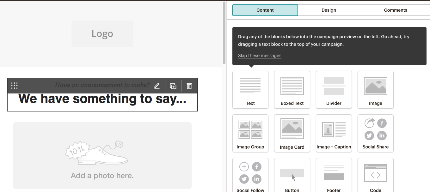
Task: Select the Text content block
Action: [x=250, y=90]
